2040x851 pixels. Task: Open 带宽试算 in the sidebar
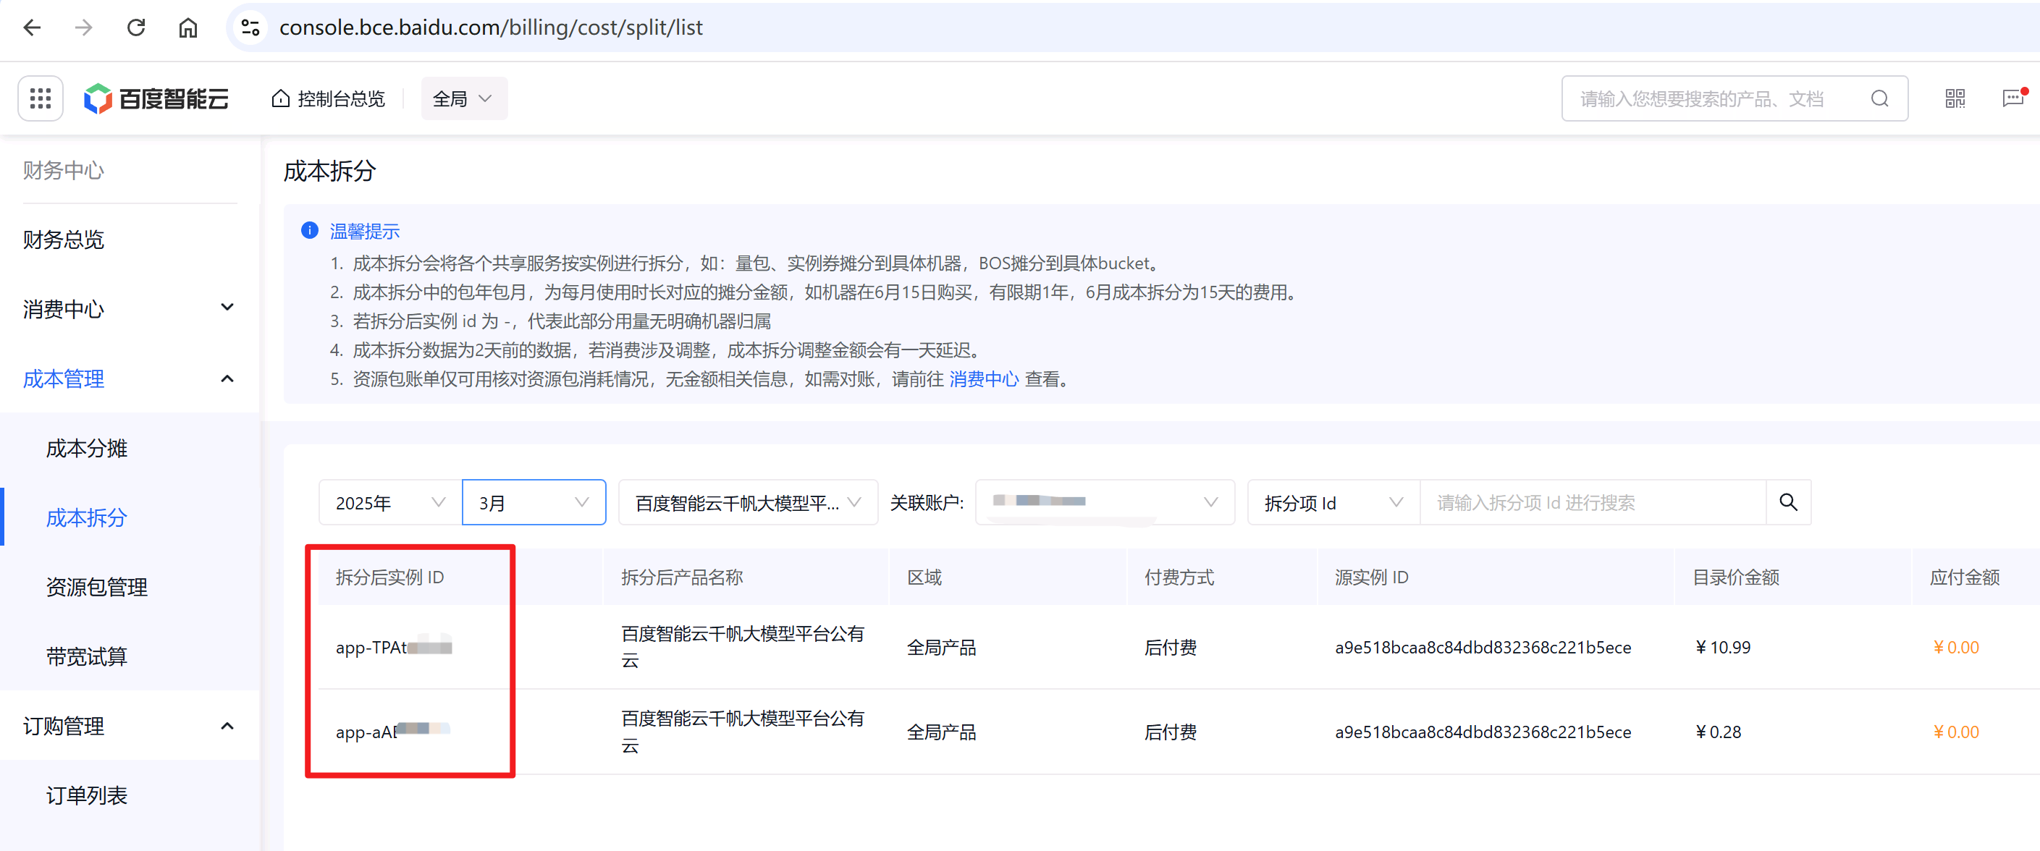click(x=86, y=656)
